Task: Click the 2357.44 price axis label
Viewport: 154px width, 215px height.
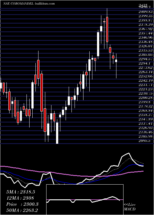Action: 146,33
